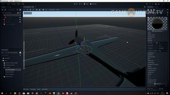Open the Texture (empty) dropdown

(x=163, y=48)
